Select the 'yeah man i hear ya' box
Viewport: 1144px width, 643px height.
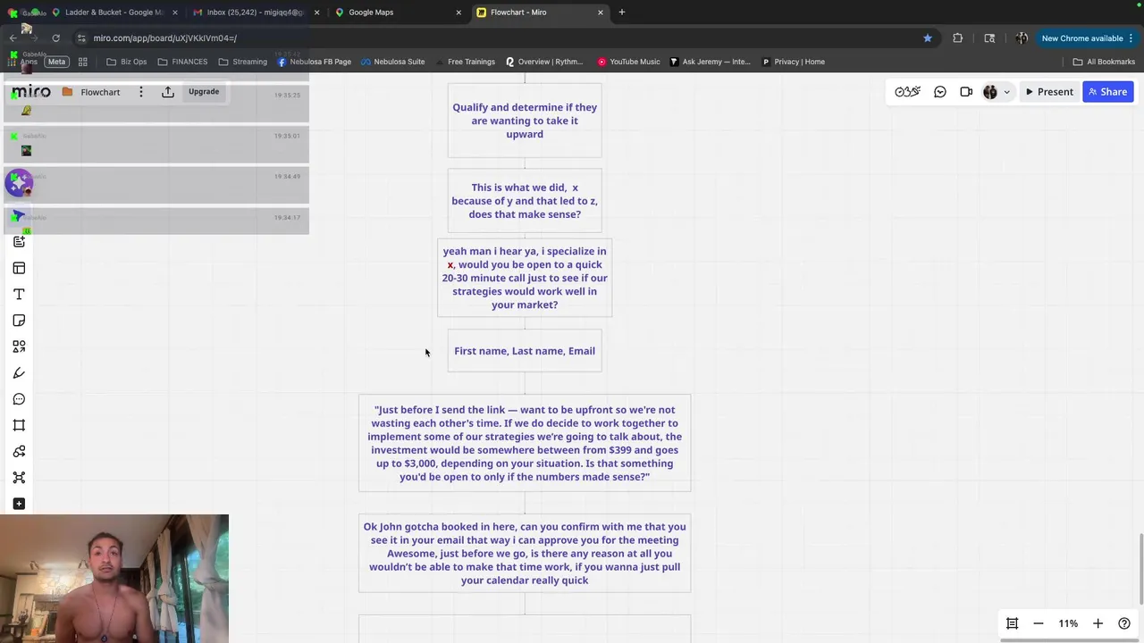click(525, 278)
